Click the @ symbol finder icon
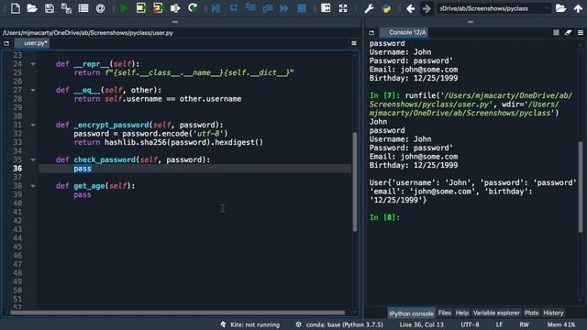Viewport: 587px width, 330px height. click(x=100, y=8)
